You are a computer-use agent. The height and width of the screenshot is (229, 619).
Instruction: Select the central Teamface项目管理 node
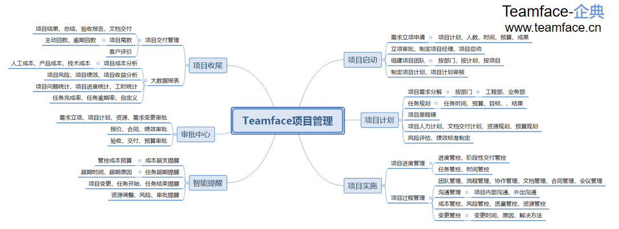pos(287,121)
